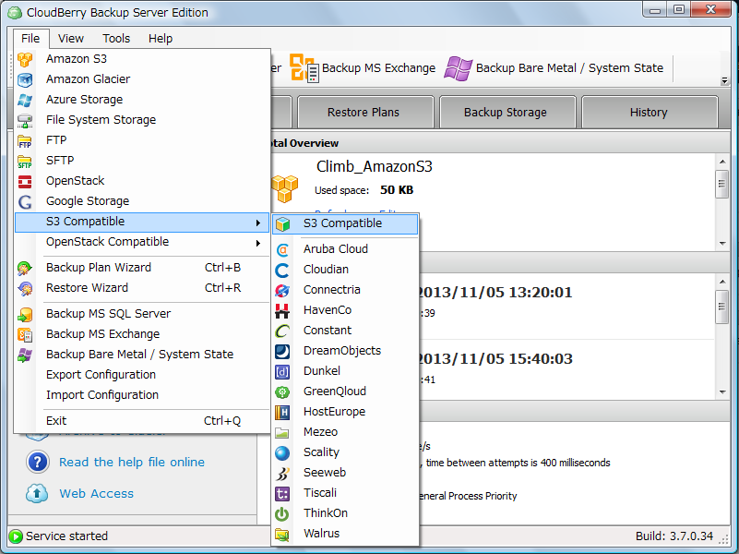
Task: Open the Tools menu
Action: (116, 38)
